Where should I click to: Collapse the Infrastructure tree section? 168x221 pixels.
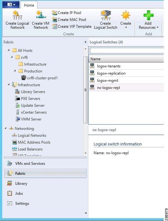click(9, 85)
